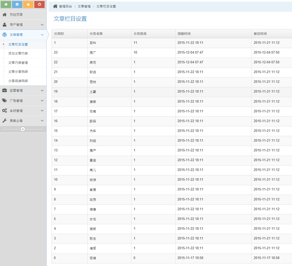Open the blue settings gear shortcut
Screen dimensions: 292x266
pos(17,4)
